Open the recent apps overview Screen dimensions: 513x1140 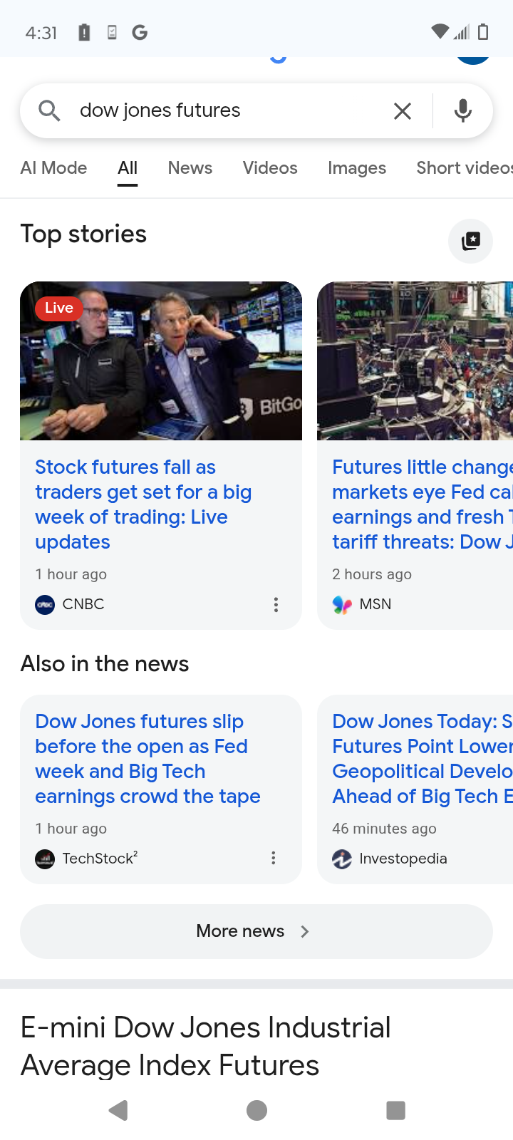(x=395, y=1110)
